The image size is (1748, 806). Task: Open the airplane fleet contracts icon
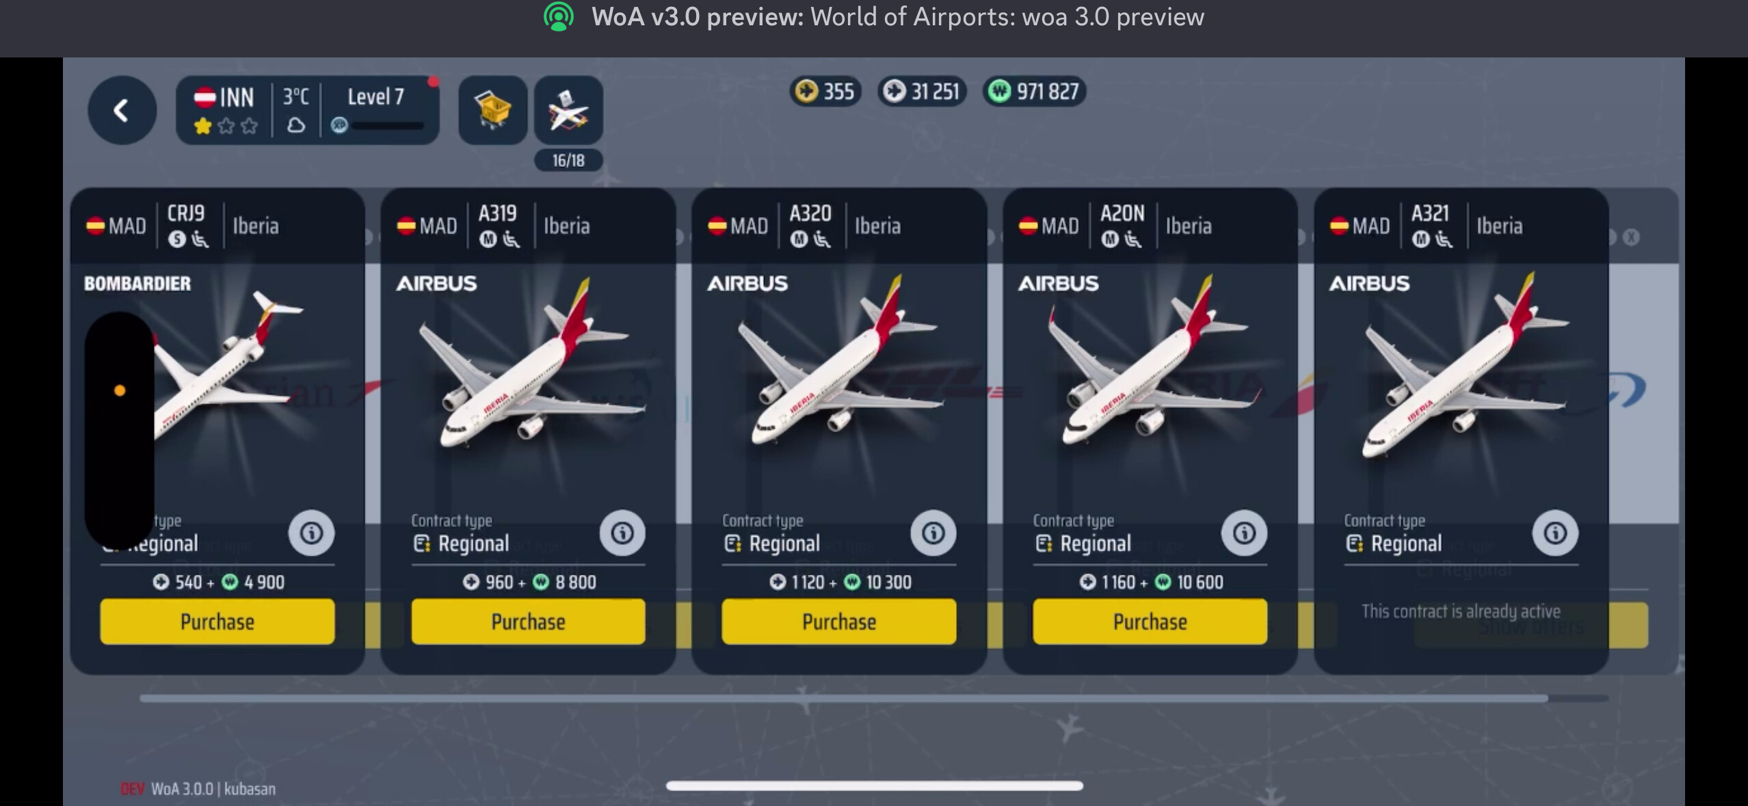568,110
